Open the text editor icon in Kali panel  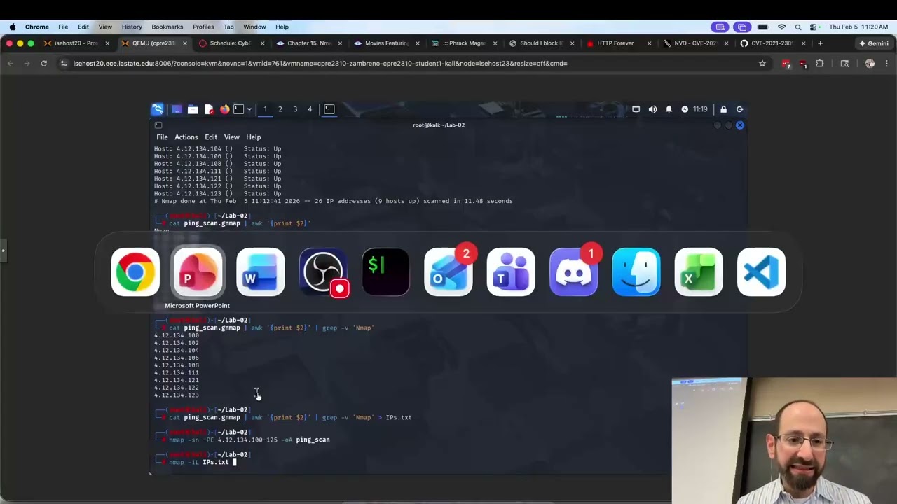209,109
